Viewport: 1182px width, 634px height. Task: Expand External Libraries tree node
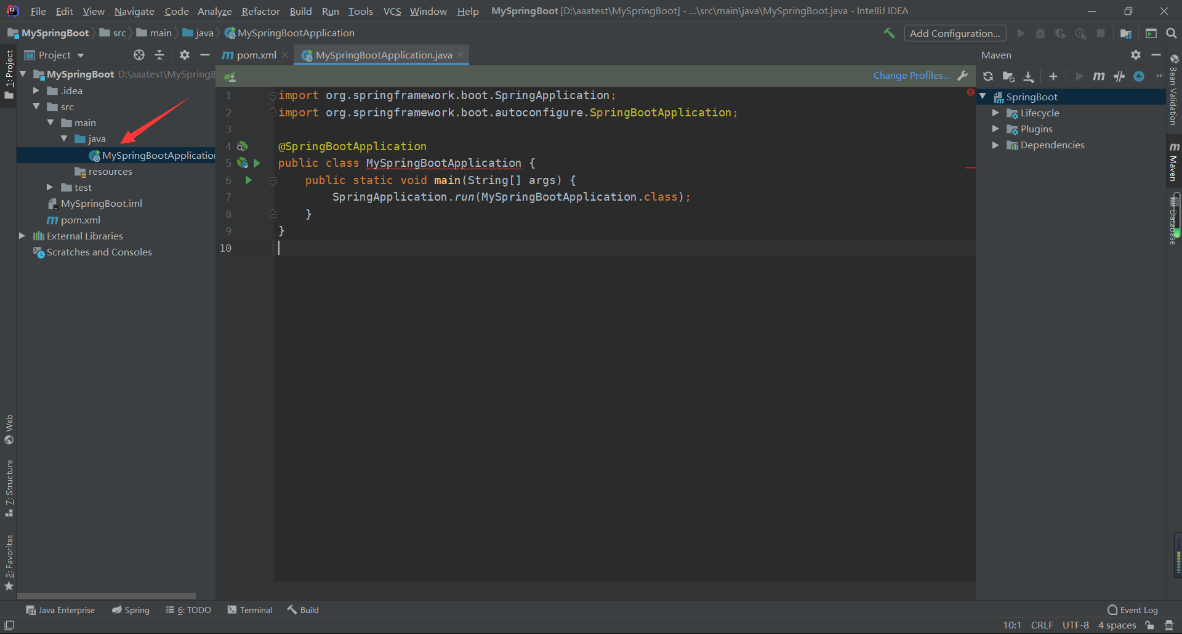[x=22, y=236]
